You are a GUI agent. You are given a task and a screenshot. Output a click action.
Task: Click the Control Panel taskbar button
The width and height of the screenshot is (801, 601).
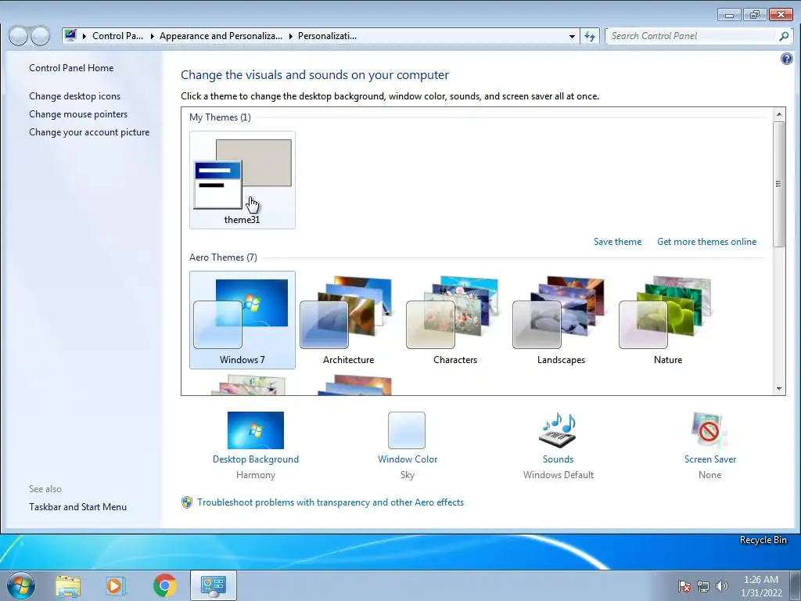(x=214, y=585)
